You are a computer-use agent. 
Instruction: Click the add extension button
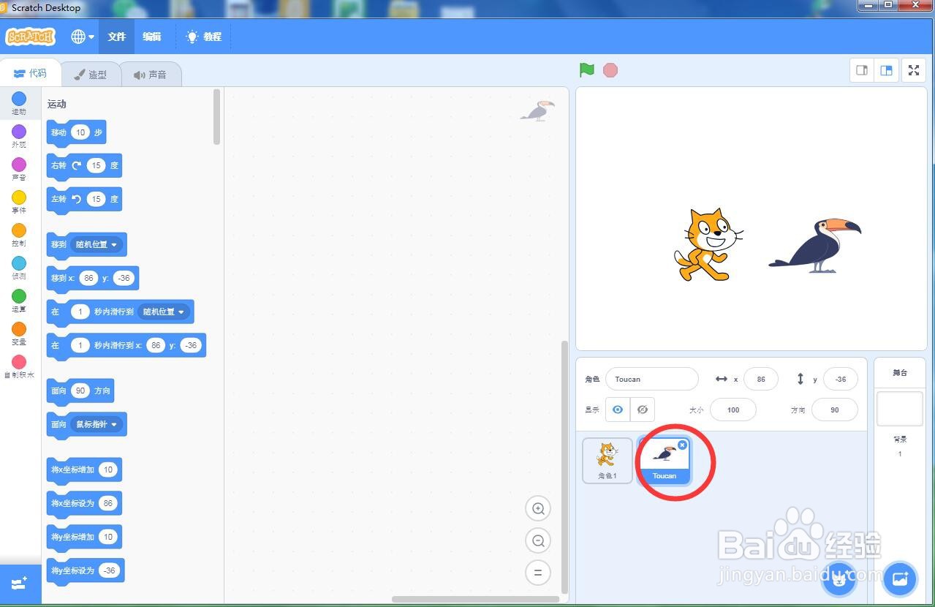[x=20, y=584]
